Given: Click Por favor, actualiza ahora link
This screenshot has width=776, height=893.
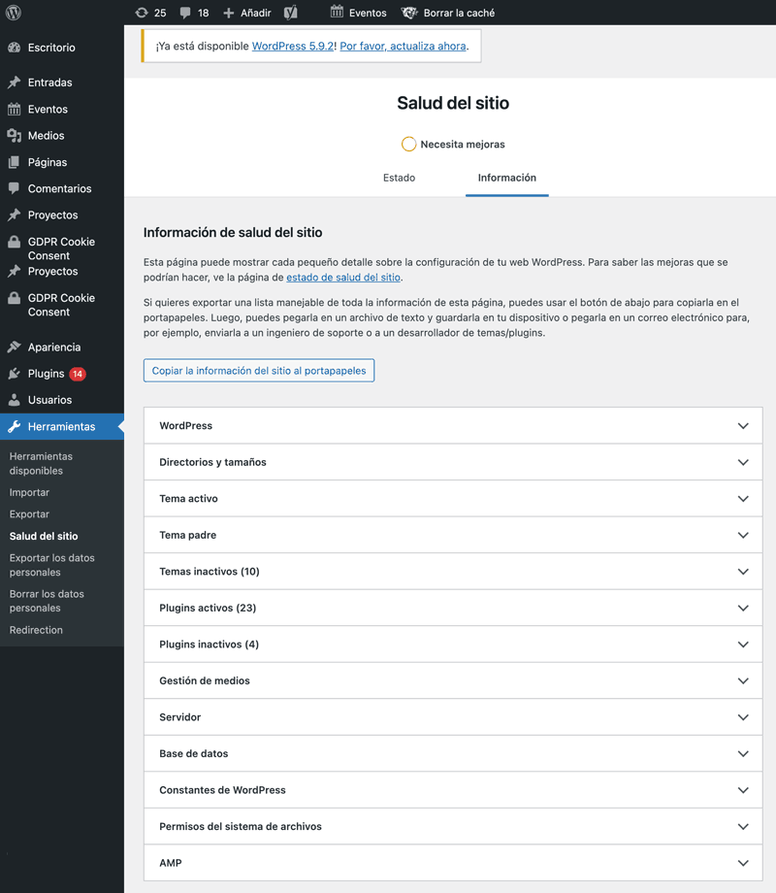Looking at the screenshot, I should [404, 47].
